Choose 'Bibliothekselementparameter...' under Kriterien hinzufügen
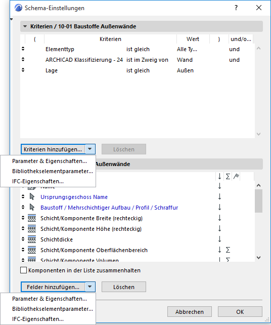271x325 pixels. pos(53,171)
